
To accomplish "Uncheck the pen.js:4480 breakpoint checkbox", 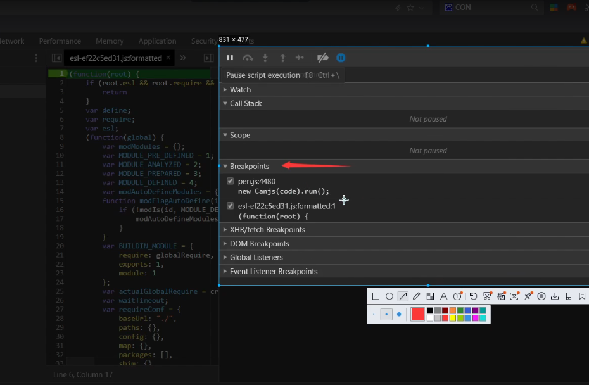I will tap(231, 182).
